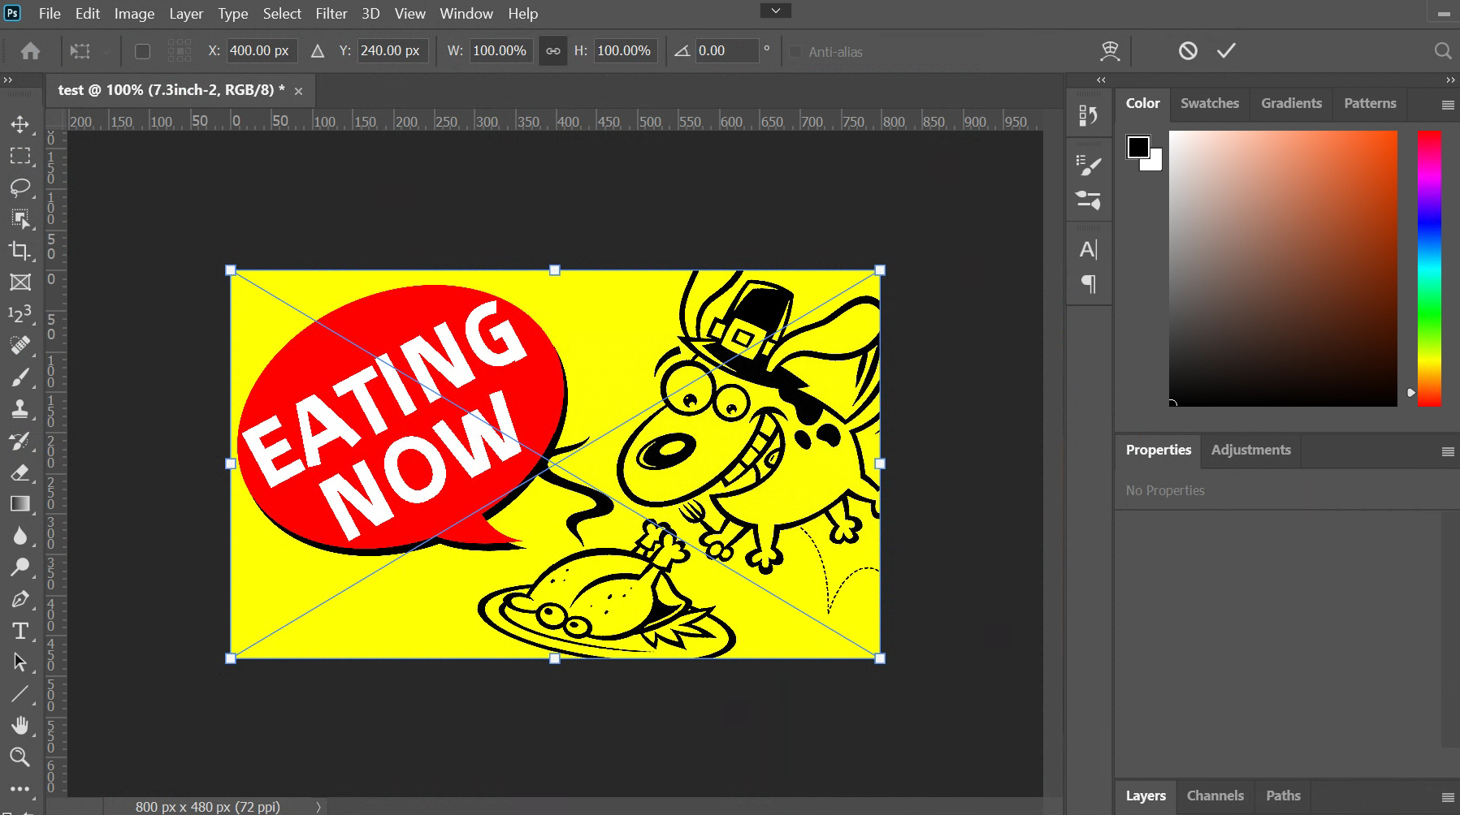
Task: Toggle relative positioning triangle for reference point
Action: [318, 51]
